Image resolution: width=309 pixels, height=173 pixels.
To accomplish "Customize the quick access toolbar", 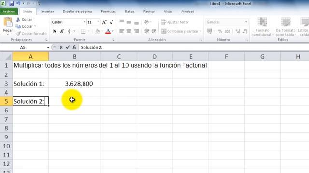I will (x=39, y=3).
